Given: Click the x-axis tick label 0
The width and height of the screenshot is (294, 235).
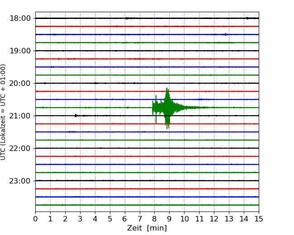Looking at the screenshot, I should click(x=35, y=219).
